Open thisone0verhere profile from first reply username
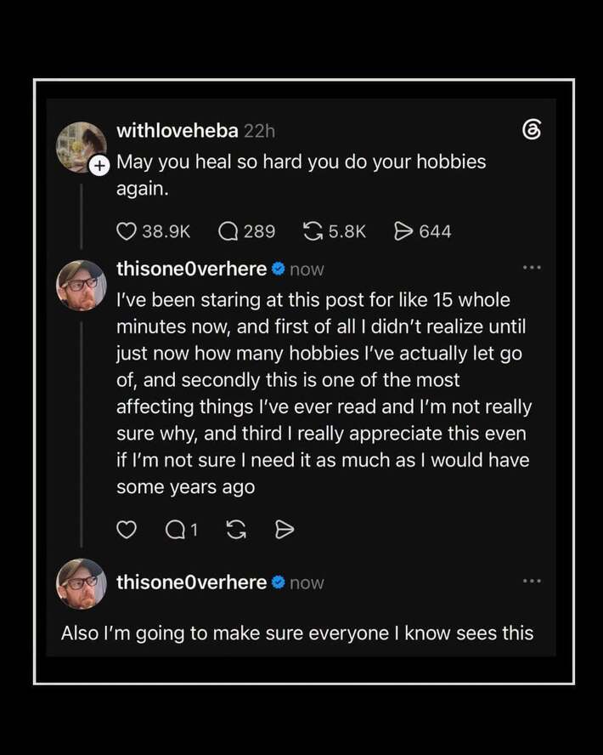This screenshot has height=755, width=603. (191, 269)
